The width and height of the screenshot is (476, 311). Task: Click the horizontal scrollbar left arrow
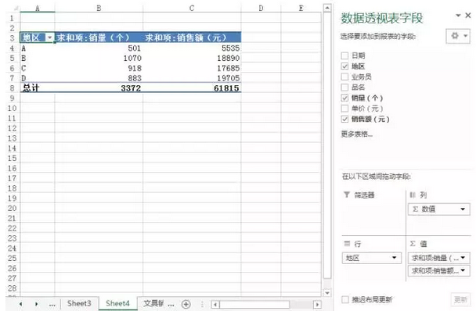point(215,304)
